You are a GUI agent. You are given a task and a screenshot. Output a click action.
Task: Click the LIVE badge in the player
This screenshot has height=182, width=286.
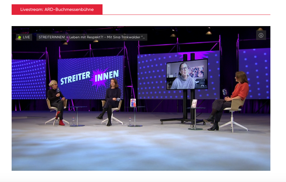[x=24, y=37]
